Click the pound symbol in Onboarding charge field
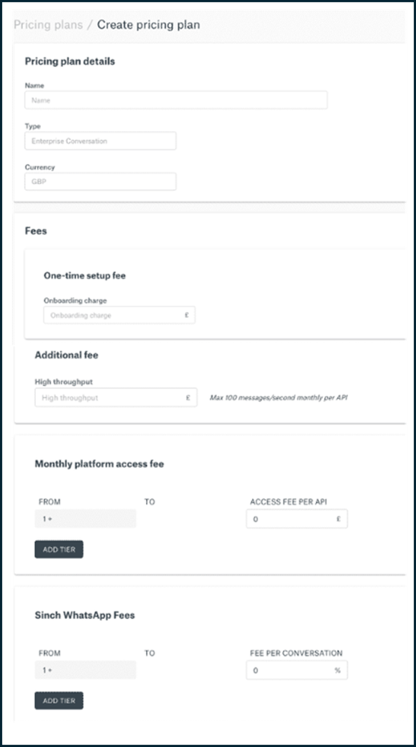Viewport: 416px width, 747px height. [x=187, y=315]
